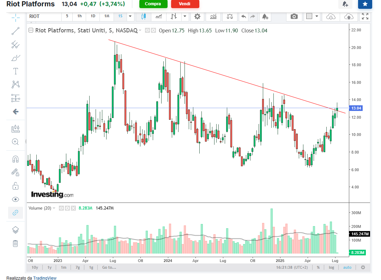The height and width of the screenshot is (280, 381).
Task: Toggle hide all drawings eye icon
Action: [x=15, y=199]
